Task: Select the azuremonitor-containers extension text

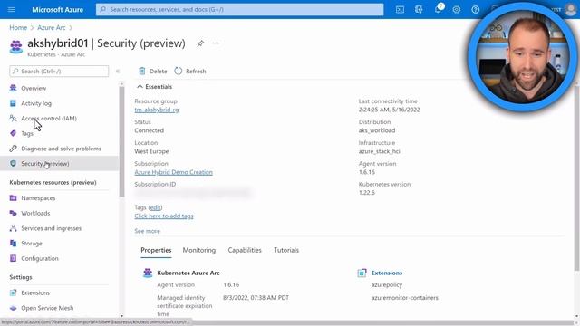Action: pos(405,298)
